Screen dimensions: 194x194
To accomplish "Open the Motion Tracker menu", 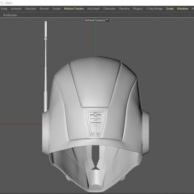I will (74, 9).
